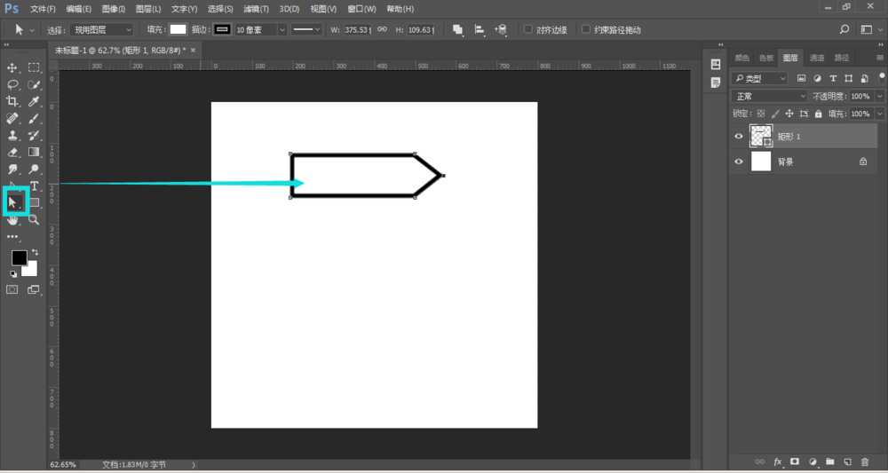This screenshot has height=473, width=888.
Task: Open the layer effects fx menu
Action: [778, 462]
